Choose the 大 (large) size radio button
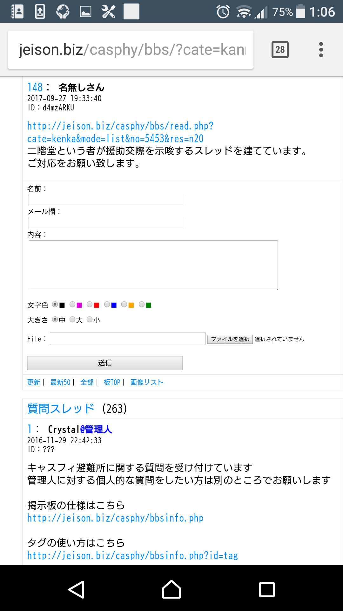 pos(72,319)
